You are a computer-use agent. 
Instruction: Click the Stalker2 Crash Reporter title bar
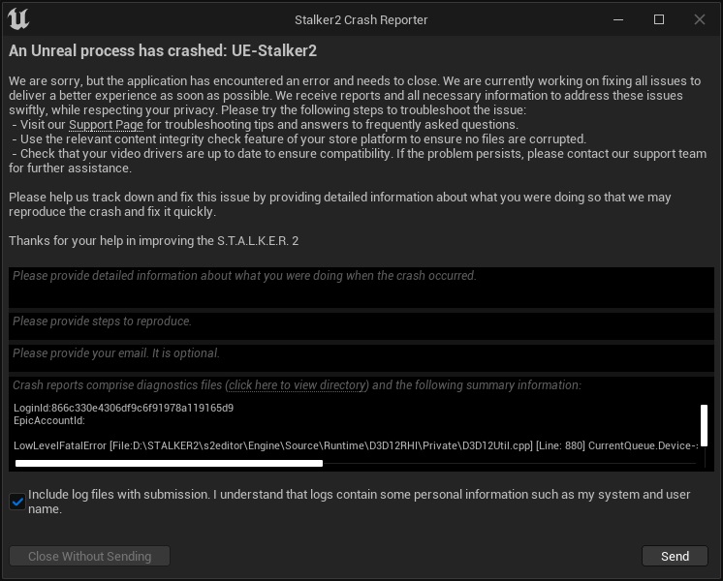pyautogui.click(x=361, y=19)
